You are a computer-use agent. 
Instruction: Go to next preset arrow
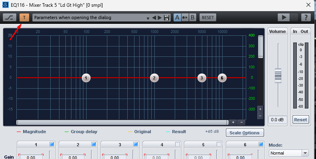[x=160, y=17]
